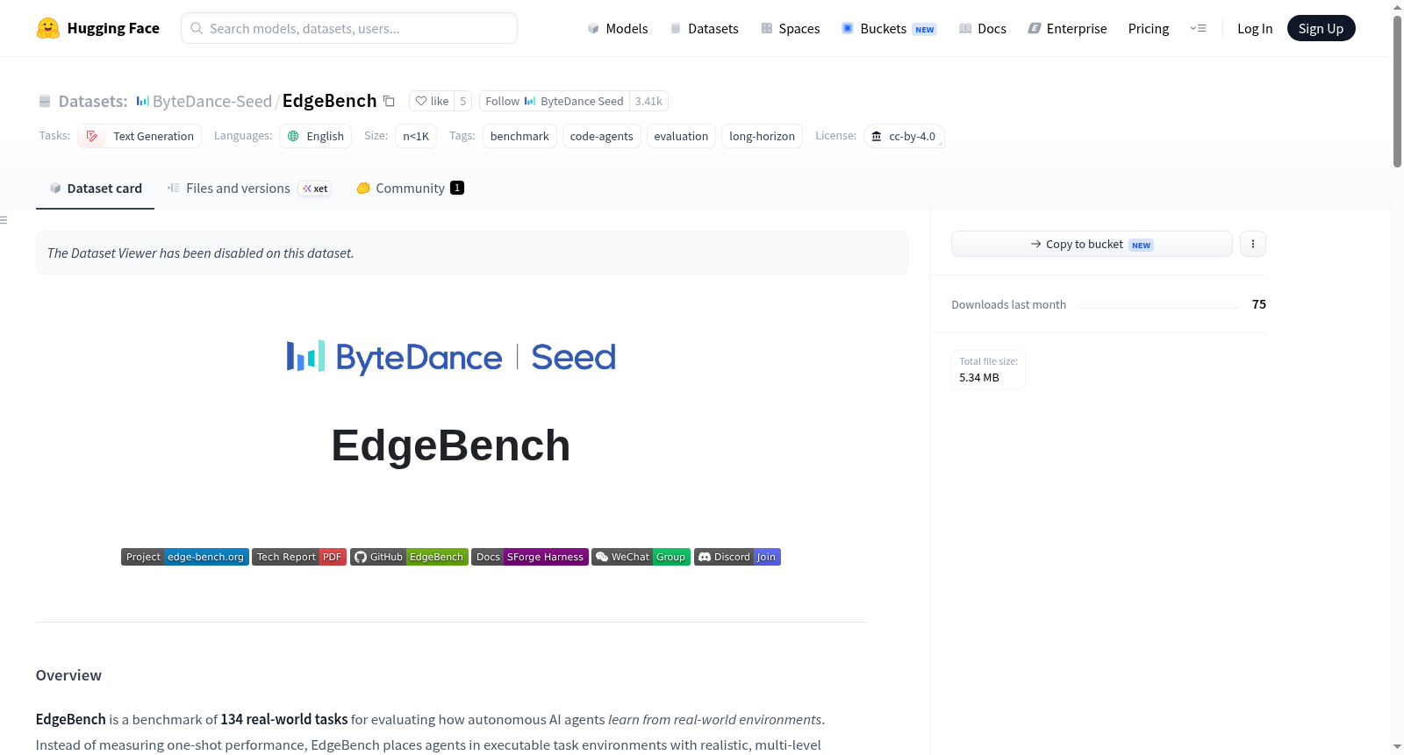Open the Project edge-bench.org badge
1404x755 pixels.
[x=185, y=557]
